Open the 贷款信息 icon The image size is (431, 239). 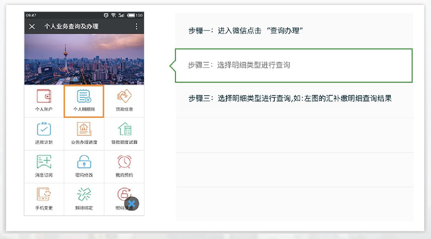[x=124, y=97]
